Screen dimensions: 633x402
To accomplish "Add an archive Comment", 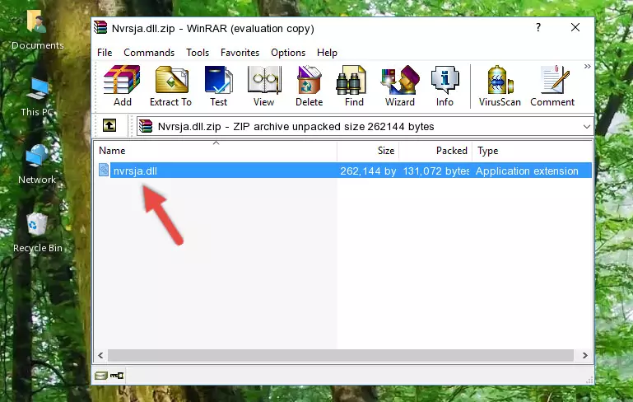I will pyautogui.click(x=552, y=86).
